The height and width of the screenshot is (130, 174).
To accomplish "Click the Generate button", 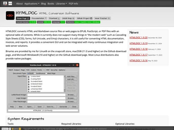I will point(63,107).
